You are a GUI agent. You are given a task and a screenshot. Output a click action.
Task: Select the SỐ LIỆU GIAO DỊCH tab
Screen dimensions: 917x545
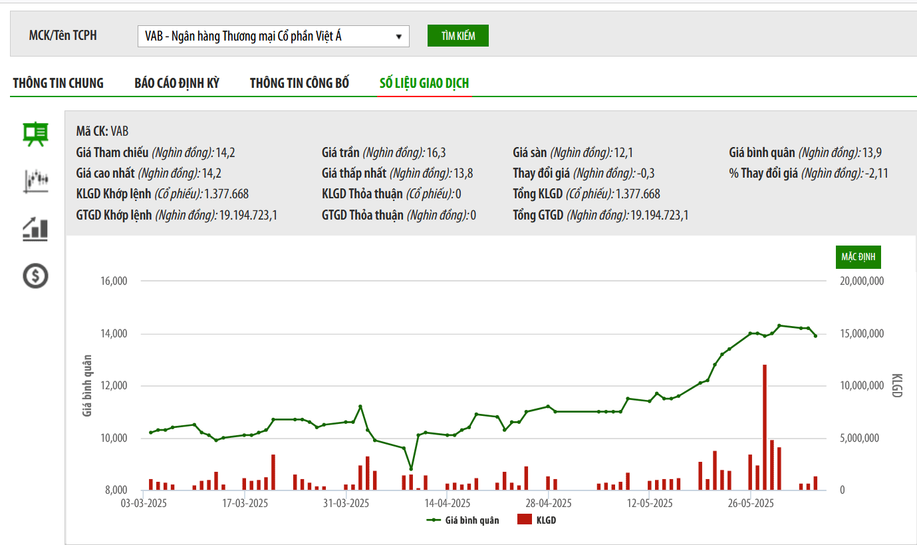[424, 83]
